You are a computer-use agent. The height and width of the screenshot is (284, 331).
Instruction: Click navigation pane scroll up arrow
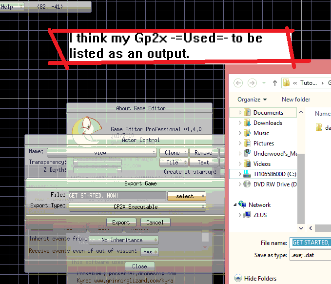[x=301, y=112]
